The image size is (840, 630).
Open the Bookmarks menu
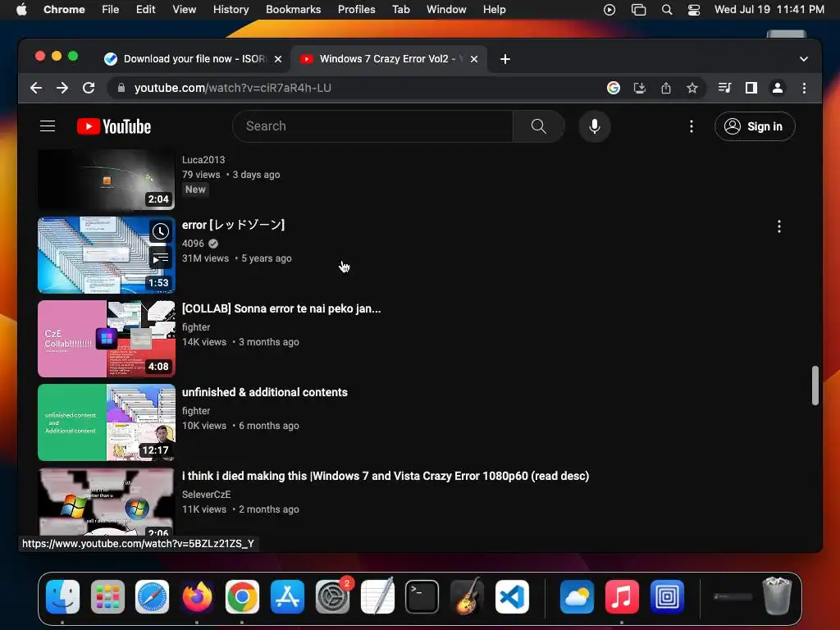tap(293, 10)
